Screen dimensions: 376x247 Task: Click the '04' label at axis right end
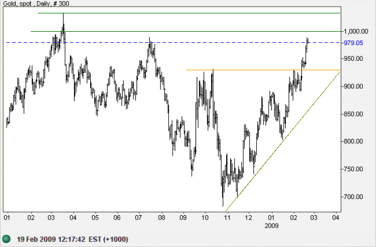[x=336, y=217]
